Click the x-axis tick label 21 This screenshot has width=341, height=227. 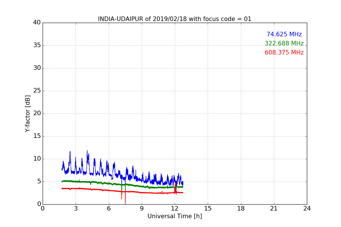(x=274, y=209)
